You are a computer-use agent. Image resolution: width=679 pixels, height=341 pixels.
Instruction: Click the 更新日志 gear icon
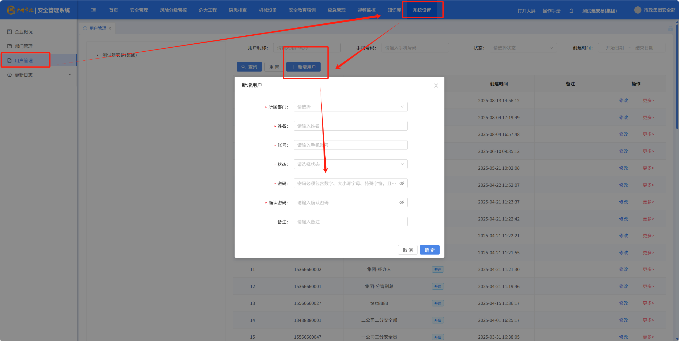click(9, 75)
